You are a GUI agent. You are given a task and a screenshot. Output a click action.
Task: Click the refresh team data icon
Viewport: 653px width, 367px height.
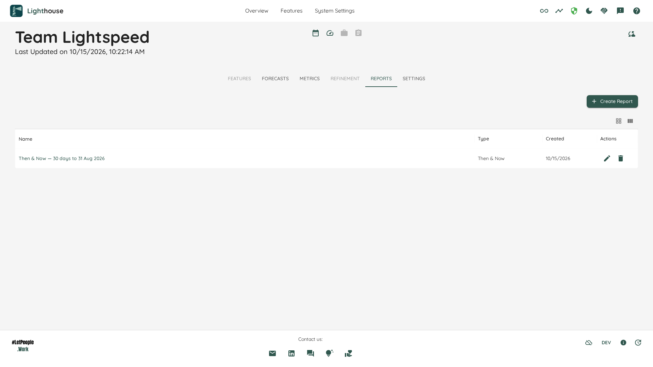[x=632, y=34]
